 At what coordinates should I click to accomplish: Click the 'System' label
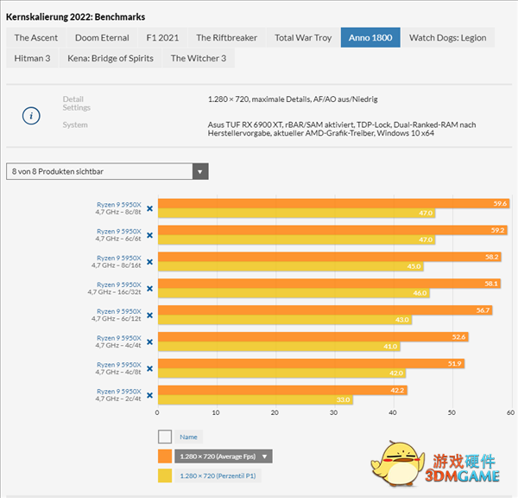click(75, 124)
